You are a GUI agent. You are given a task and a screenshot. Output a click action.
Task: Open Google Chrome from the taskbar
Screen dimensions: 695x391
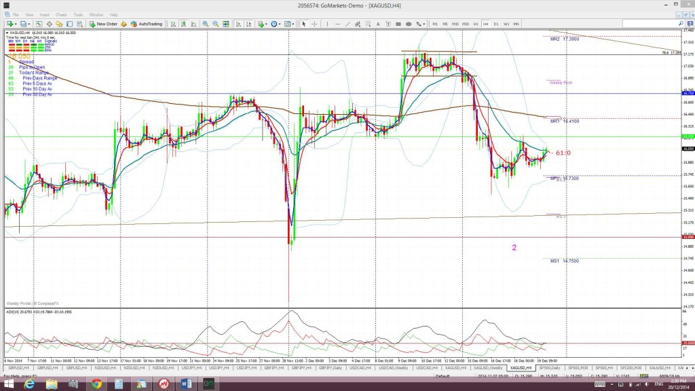[96, 384]
